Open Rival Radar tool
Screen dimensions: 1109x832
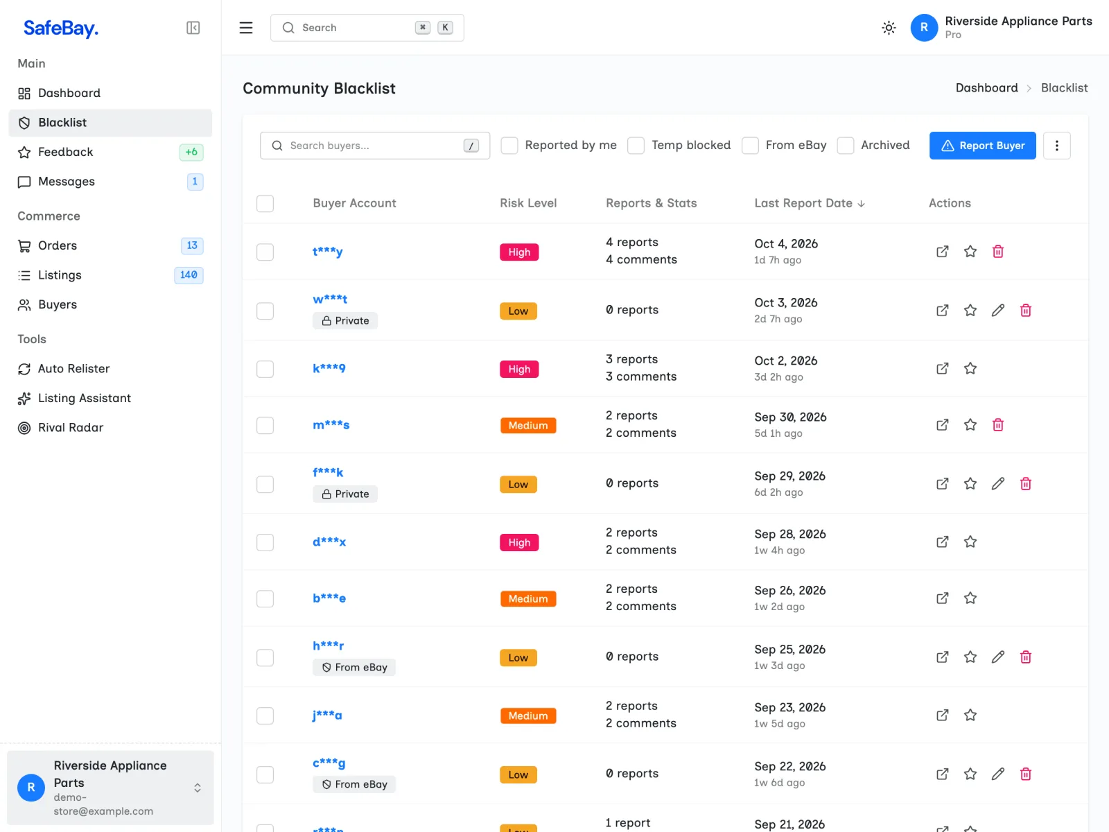[110, 428]
